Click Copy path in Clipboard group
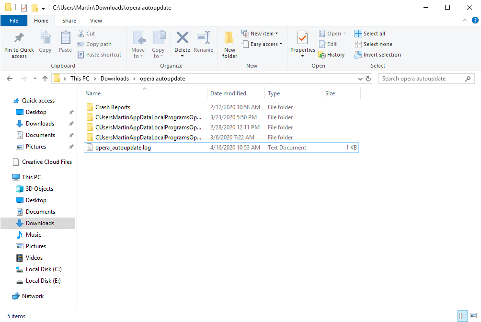The height and width of the screenshot is (322, 481). pyautogui.click(x=94, y=44)
